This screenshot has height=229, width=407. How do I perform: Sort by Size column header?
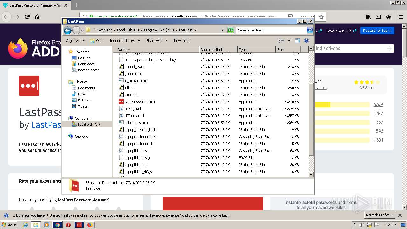(x=288, y=50)
